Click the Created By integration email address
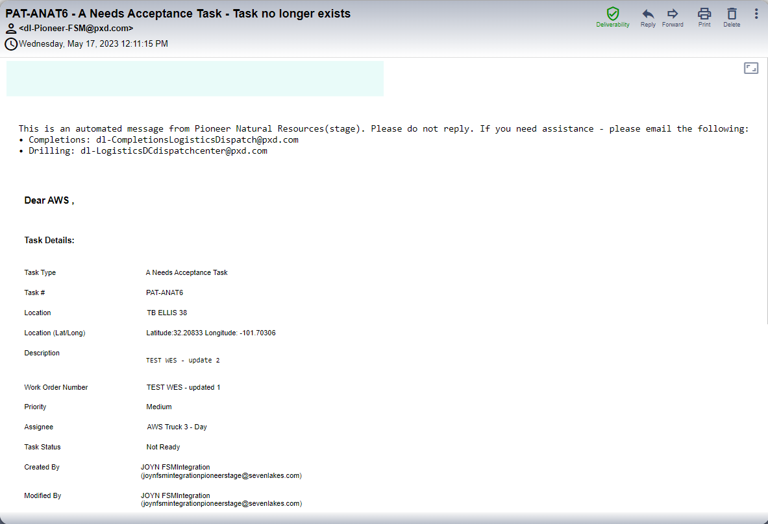This screenshot has height=524, width=768. (x=221, y=475)
